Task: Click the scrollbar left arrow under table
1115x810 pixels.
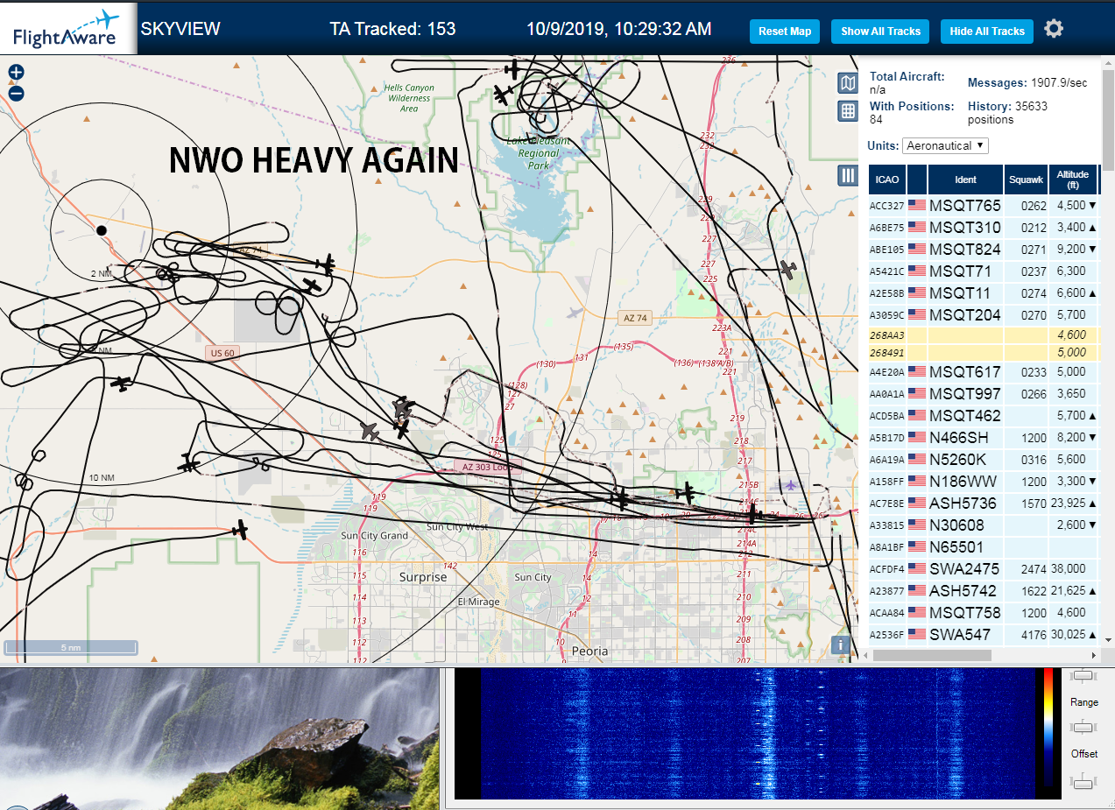Action: tap(865, 655)
